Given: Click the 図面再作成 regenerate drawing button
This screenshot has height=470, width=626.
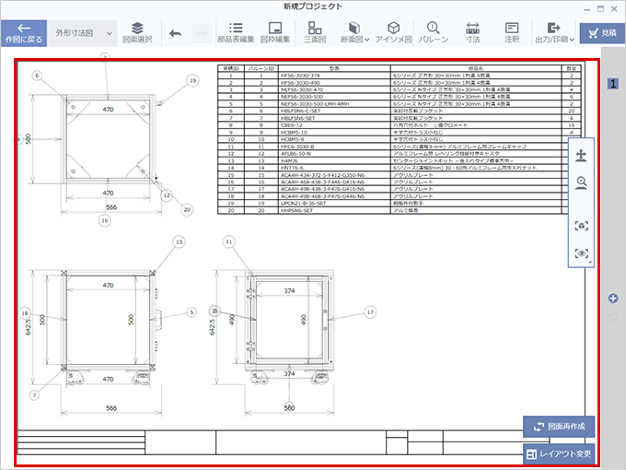Looking at the screenshot, I should 559,427.
